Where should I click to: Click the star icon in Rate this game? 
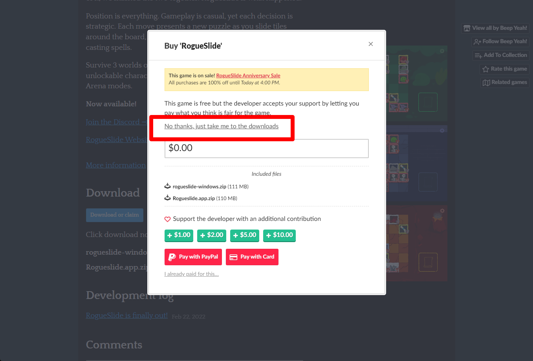[x=486, y=69]
